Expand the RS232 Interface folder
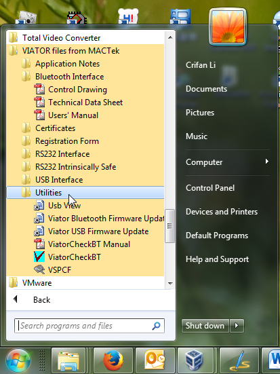This screenshot has height=374, width=280. (x=85, y=154)
